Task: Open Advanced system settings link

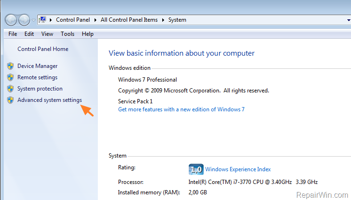Action: coord(50,100)
